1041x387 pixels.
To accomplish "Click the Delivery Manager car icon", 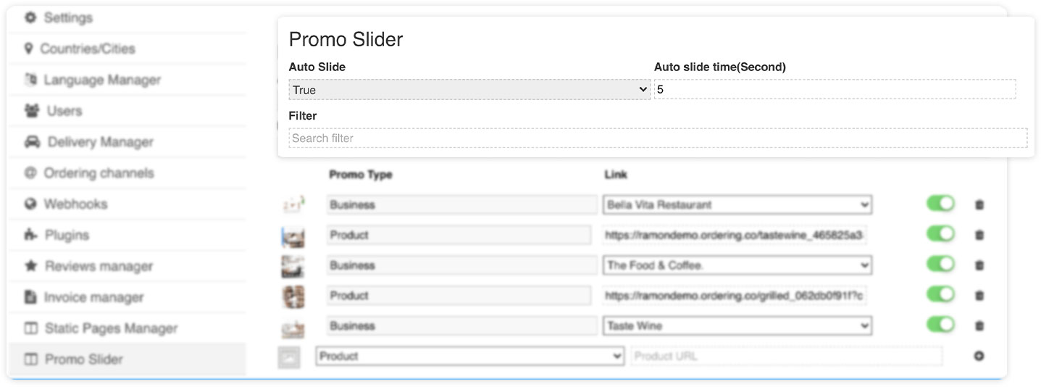I will 32,142.
